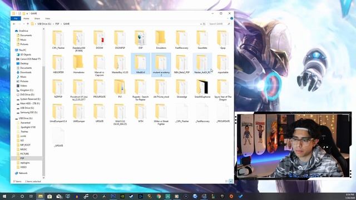356x200 pixels.
Task: Click the USB Drive (G:) breadcrumb
Action: (x=44, y=24)
